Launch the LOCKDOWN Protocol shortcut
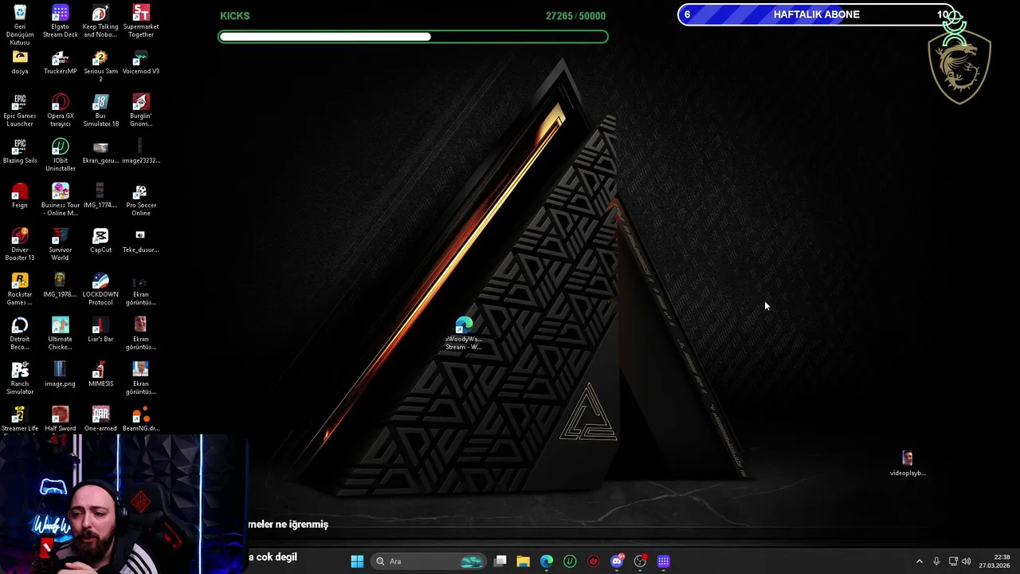This screenshot has height=574, width=1020. point(100,289)
